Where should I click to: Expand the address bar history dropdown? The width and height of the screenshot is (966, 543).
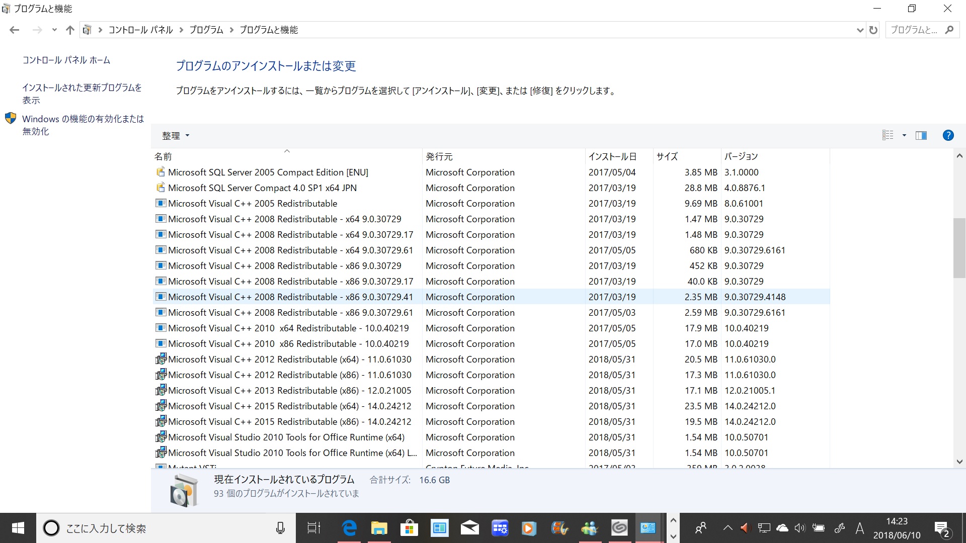[860, 30]
